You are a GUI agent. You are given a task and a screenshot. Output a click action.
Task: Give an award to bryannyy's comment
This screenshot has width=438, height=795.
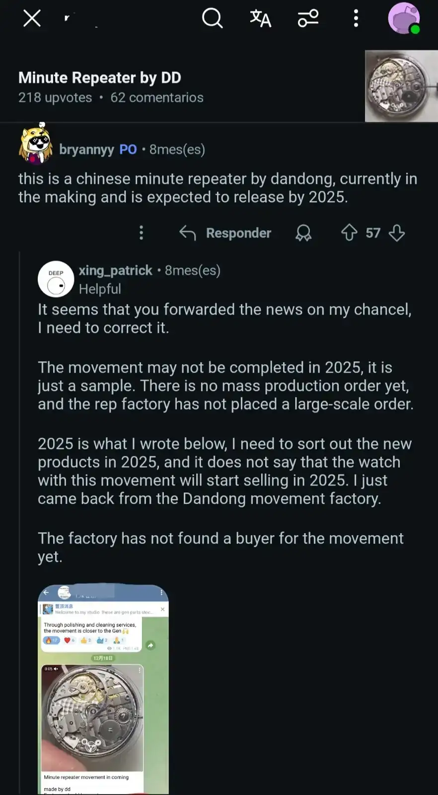click(x=303, y=233)
